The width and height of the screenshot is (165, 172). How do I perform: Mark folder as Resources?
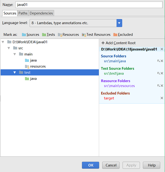pos(68,35)
